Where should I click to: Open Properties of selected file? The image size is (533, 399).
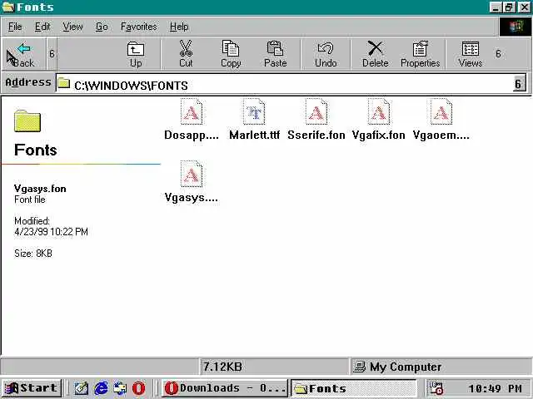420,54
